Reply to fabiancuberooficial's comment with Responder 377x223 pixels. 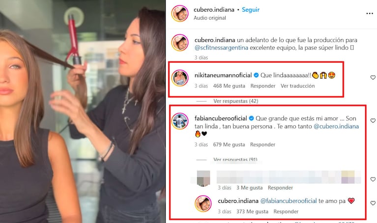(262, 144)
